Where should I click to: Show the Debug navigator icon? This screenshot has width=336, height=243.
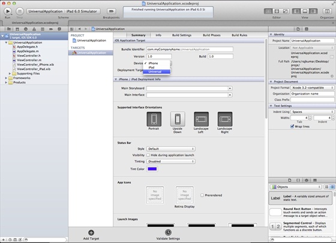click(x=43, y=29)
